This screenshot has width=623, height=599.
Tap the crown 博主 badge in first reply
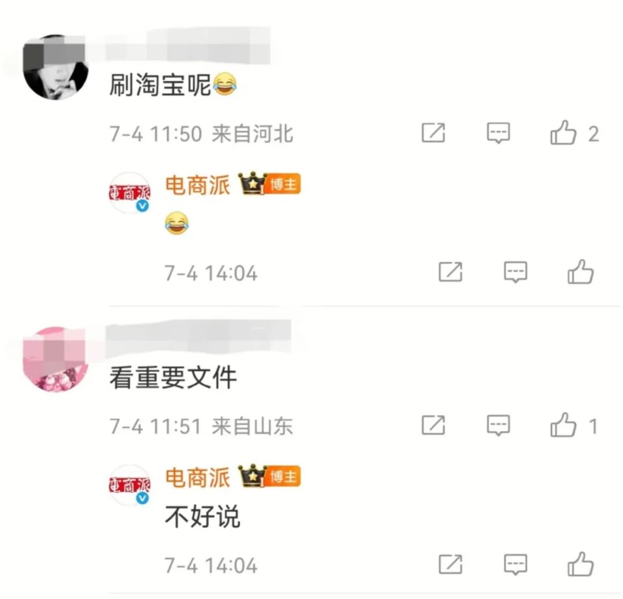click(269, 184)
